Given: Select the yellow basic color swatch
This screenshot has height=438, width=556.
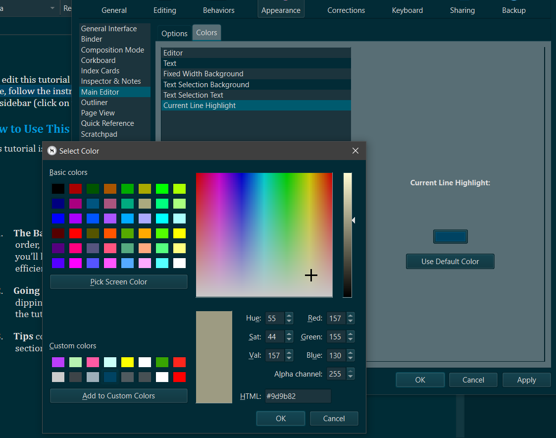Looking at the screenshot, I should point(179,233).
